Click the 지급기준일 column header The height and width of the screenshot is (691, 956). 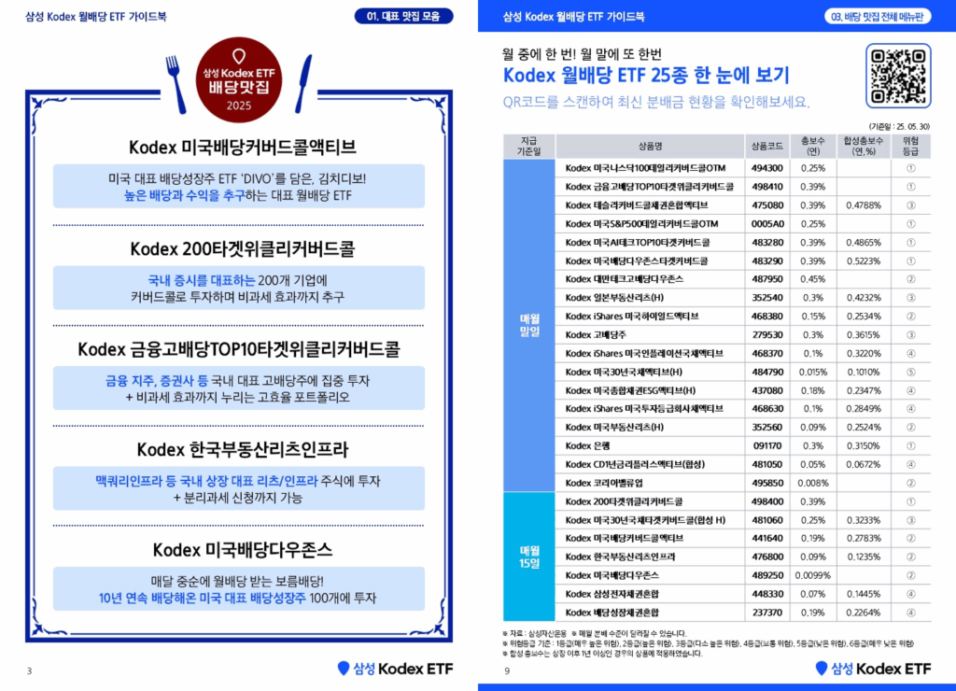tap(529, 147)
